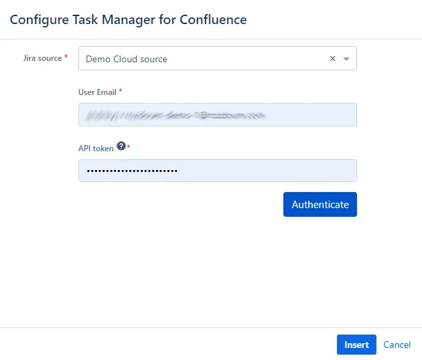
Task: Open the API token help icon
Action: (121, 146)
